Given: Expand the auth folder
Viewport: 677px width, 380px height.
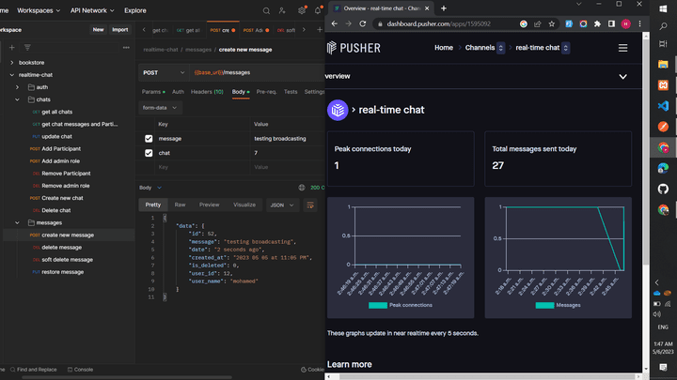Looking at the screenshot, I should (x=17, y=87).
